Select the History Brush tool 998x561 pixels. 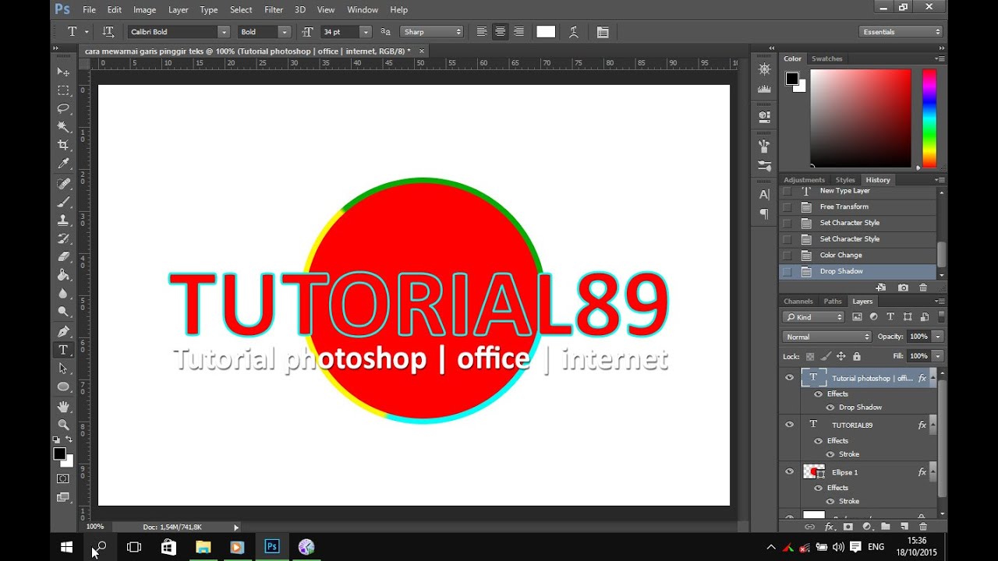point(63,238)
